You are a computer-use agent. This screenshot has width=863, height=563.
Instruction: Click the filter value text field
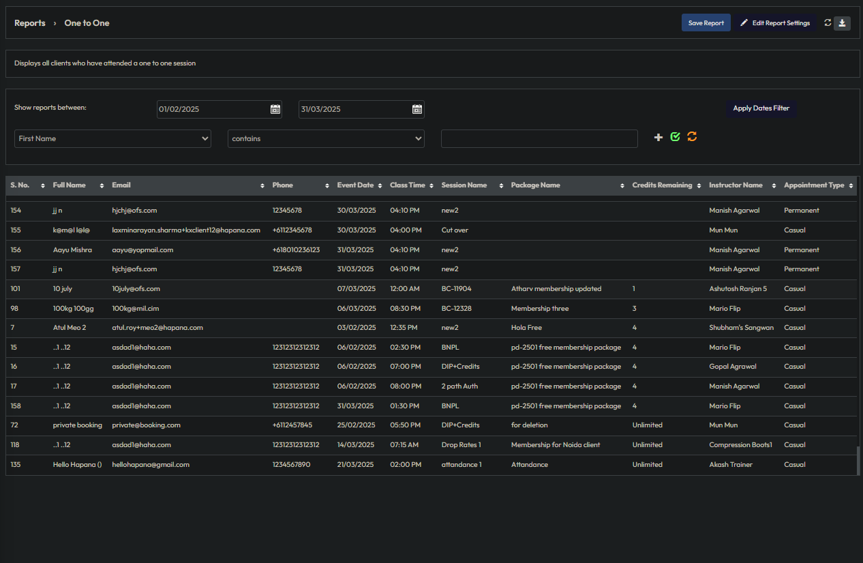coord(539,138)
